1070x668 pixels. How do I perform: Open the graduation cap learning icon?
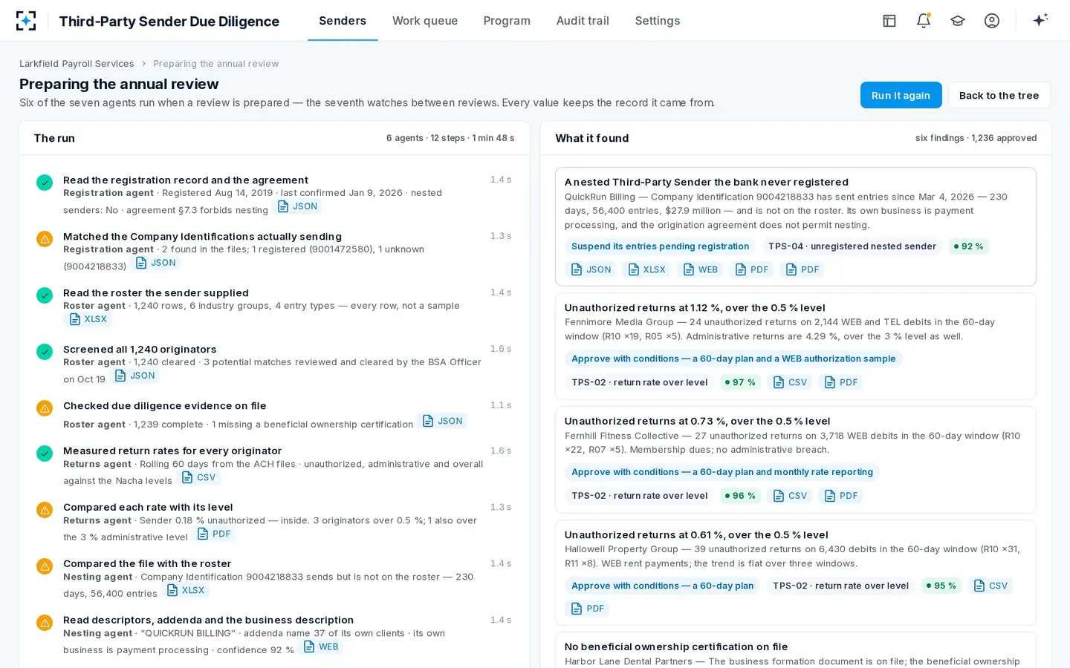tap(958, 21)
